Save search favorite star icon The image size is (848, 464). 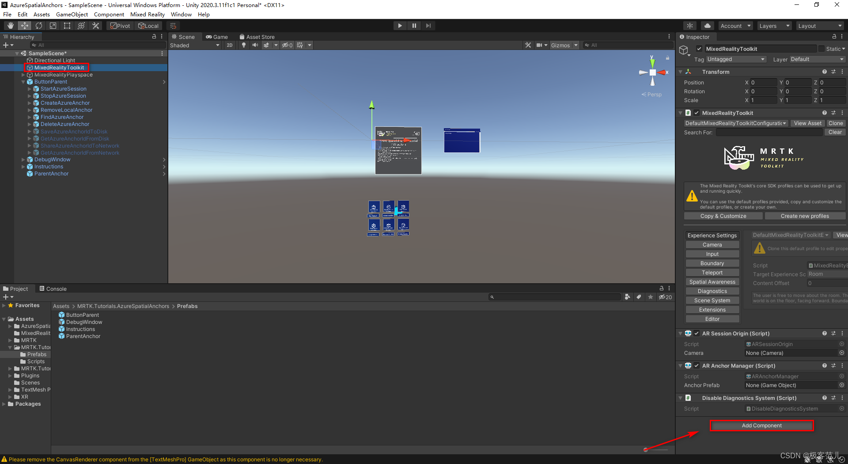651,297
